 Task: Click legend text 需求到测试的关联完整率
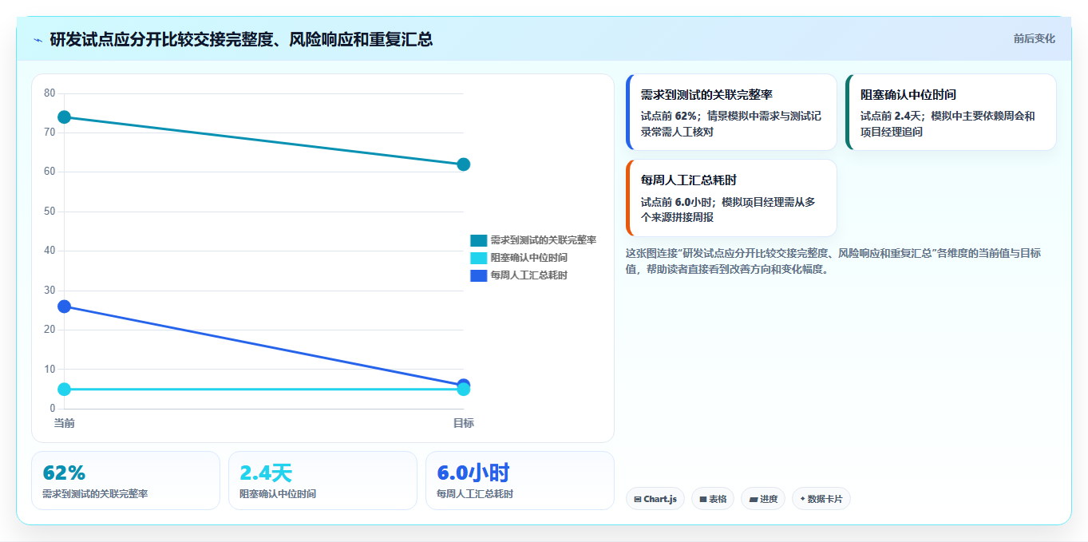pos(544,240)
